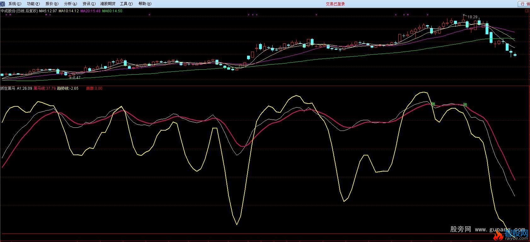The height and width of the screenshot is (242, 530).
Task: Click the small red square icon below 行情 button
Action: coord(527,10)
